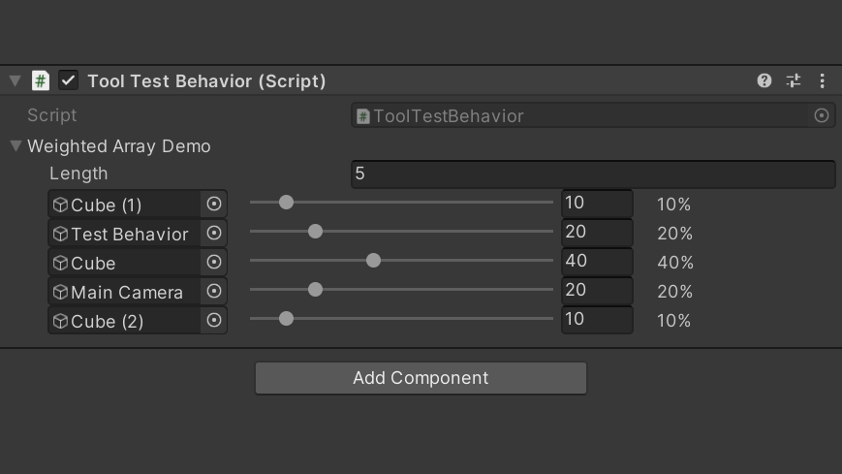Disable the Tool Test Behavior script checkbox
This screenshot has width=842, height=474.
tap(68, 80)
